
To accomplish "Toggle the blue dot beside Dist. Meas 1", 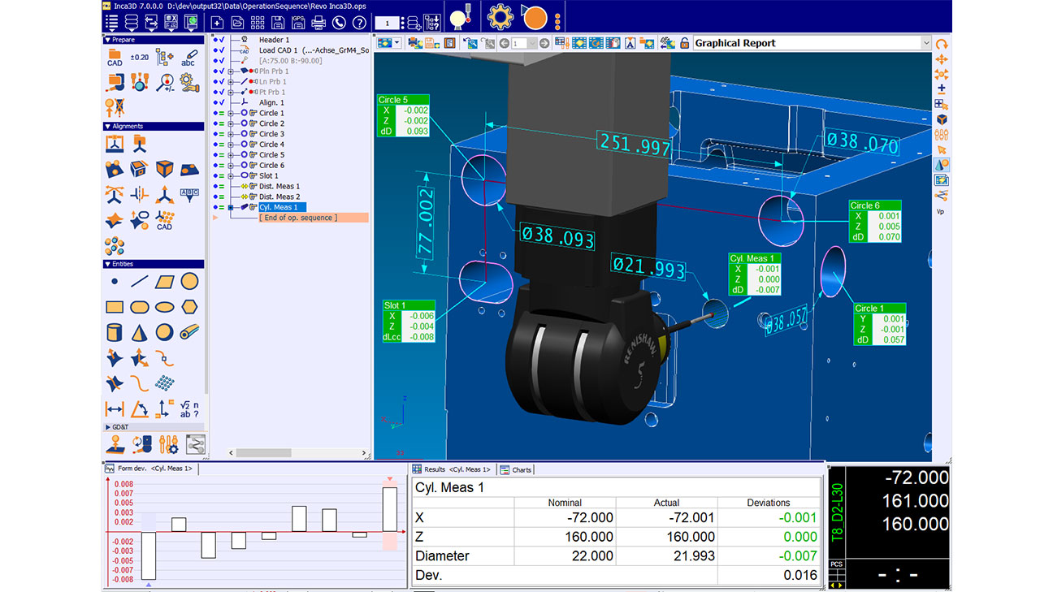I will [x=215, y=186].
